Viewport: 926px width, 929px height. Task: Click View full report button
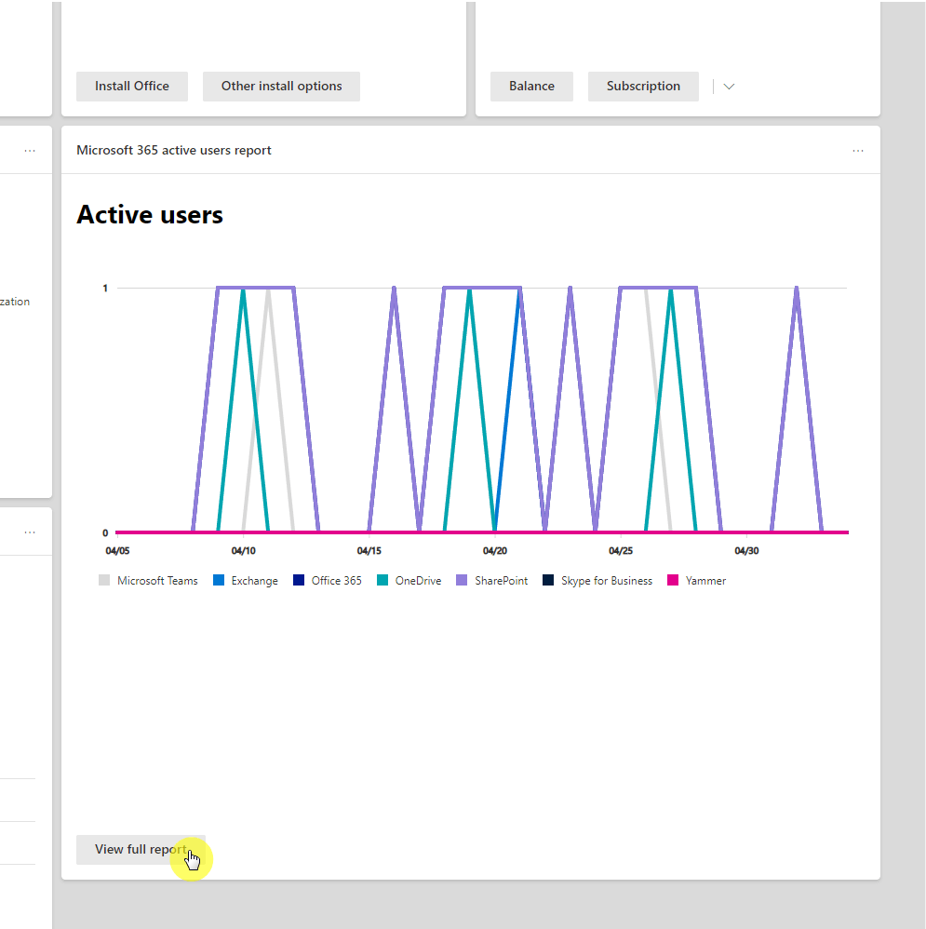click(141, 850)
